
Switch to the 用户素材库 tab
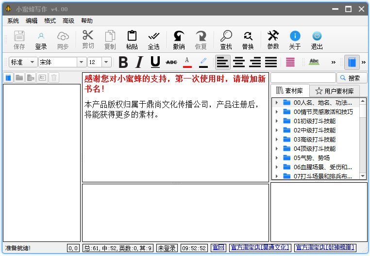pos(334,91)
